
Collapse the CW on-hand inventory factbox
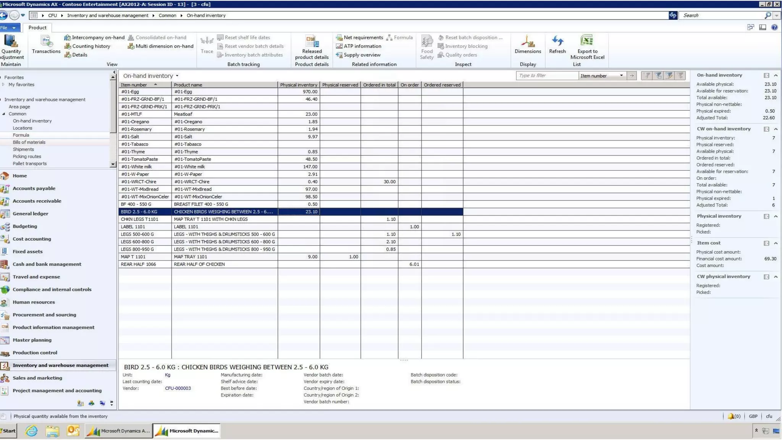pyautogui.click(x=776, y=129)
